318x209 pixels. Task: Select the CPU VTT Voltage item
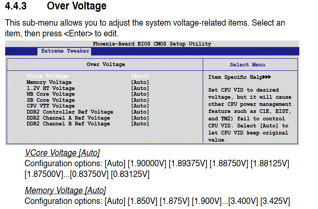coord(51,106)
